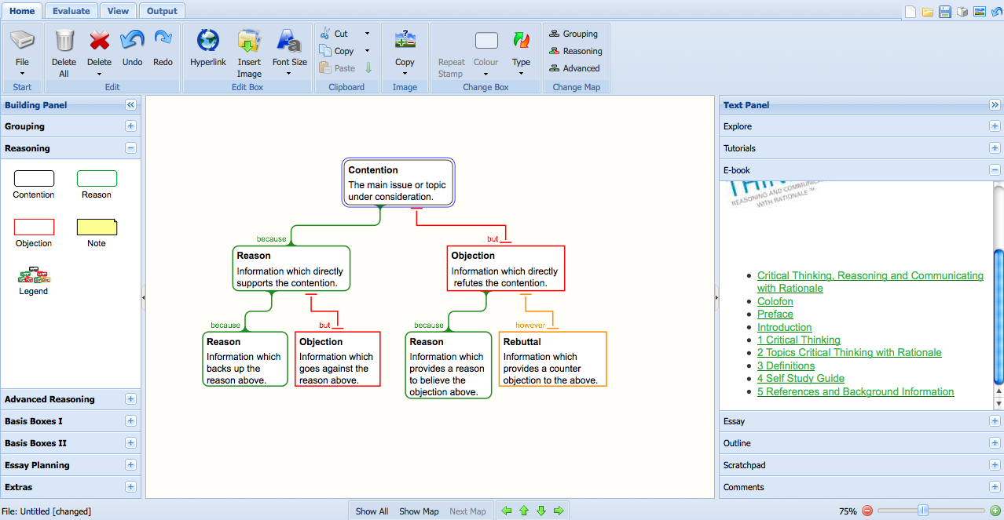The height and width of the screenshot is (520, 1004).
Task: Click the Redo arrow icon
Action: click(x=163, y=41)
